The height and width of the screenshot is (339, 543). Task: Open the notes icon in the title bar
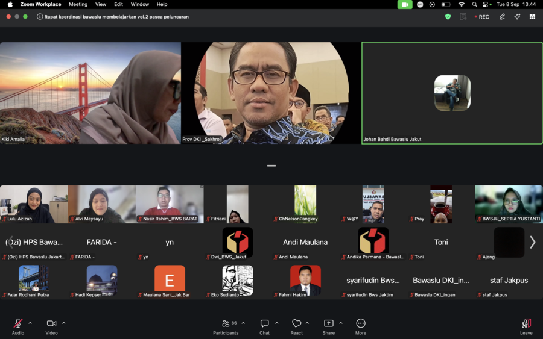(x=463, y=17)
